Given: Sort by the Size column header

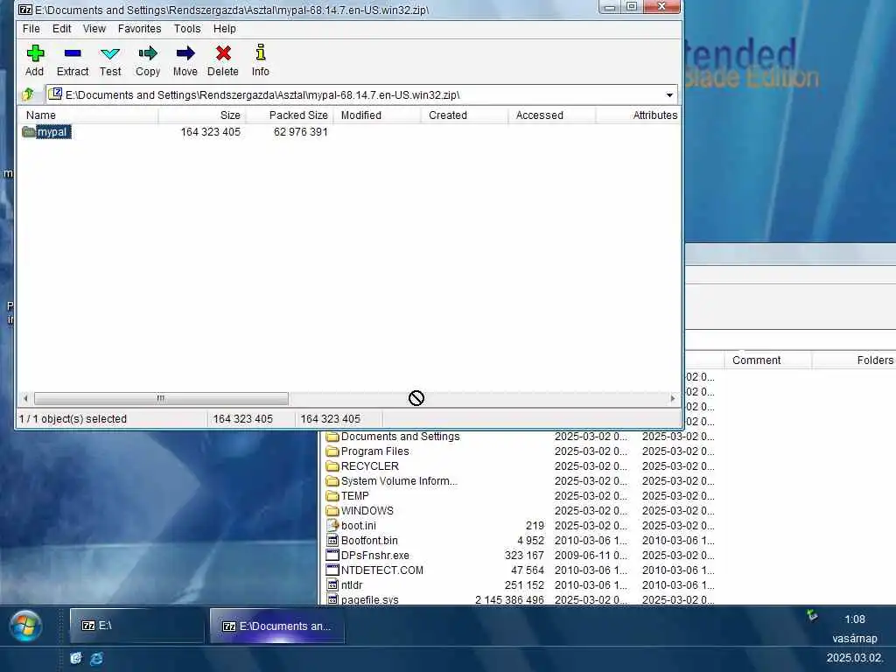Looking at the screenshot, I should tap(202, 115).
